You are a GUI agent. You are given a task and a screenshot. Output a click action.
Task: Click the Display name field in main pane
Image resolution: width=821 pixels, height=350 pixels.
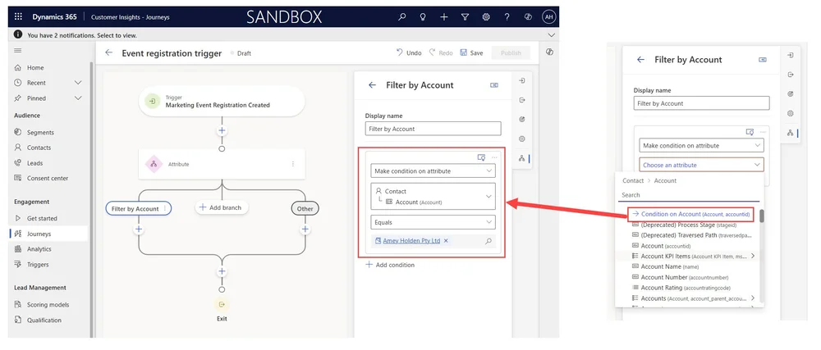(433, 129)
